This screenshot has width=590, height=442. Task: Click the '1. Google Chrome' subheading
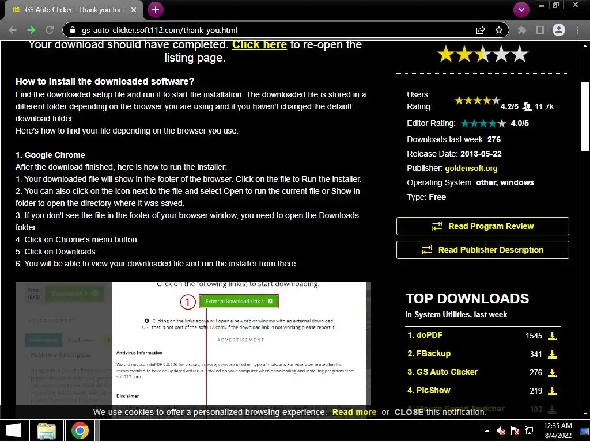(50, 155)
